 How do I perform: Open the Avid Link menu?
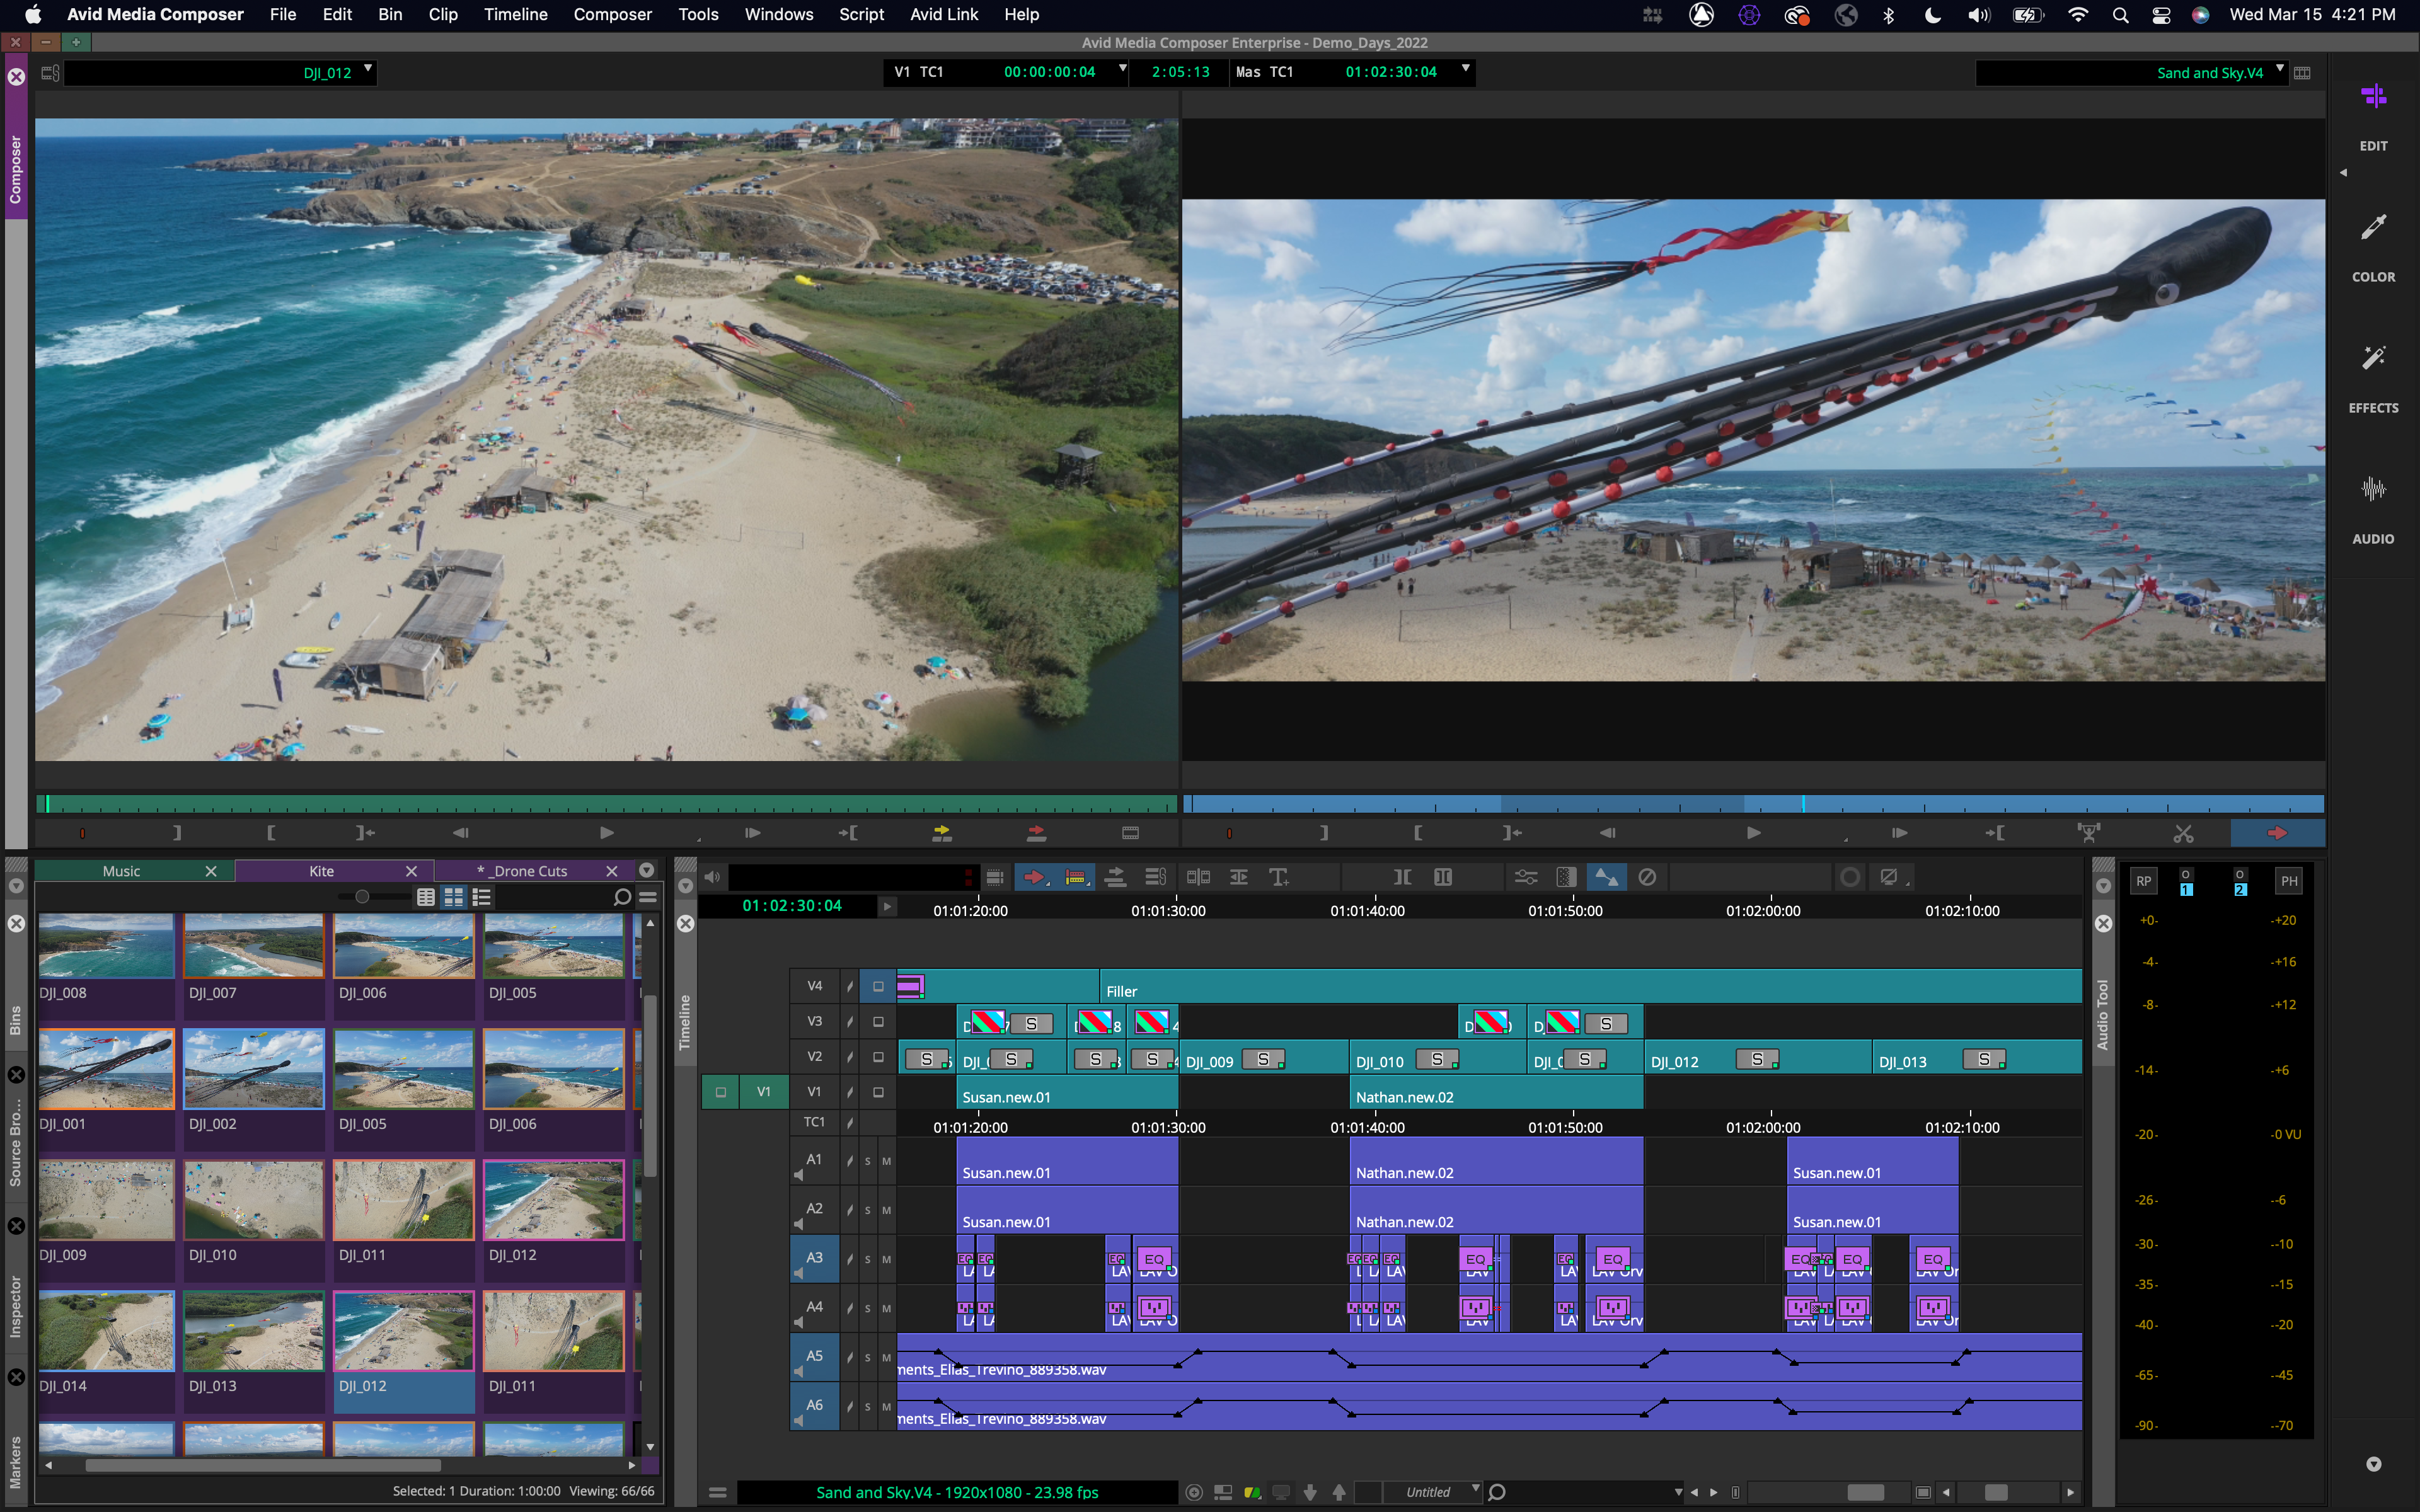coord(943,14)
